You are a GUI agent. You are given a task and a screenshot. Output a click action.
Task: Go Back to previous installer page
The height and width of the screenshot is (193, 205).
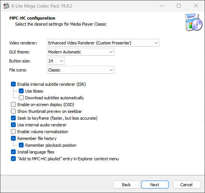point(127,185)
